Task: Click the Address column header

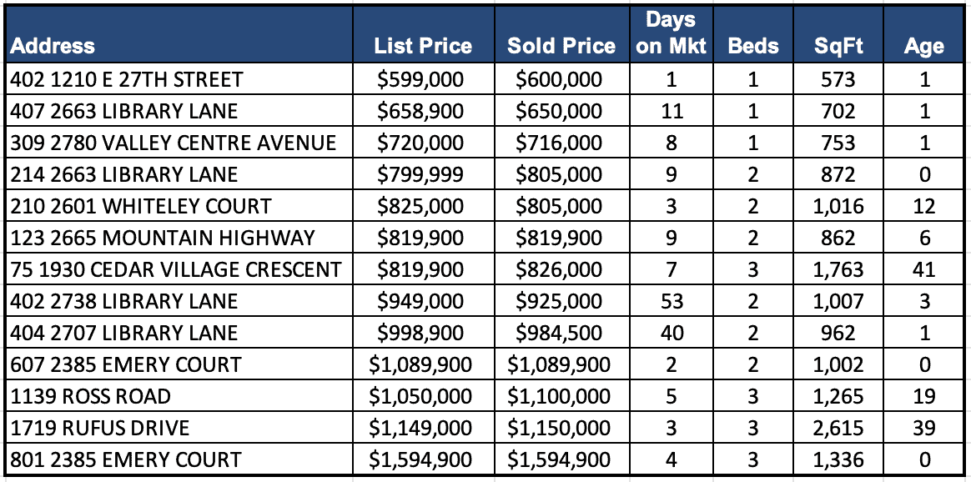Action: 53,46
